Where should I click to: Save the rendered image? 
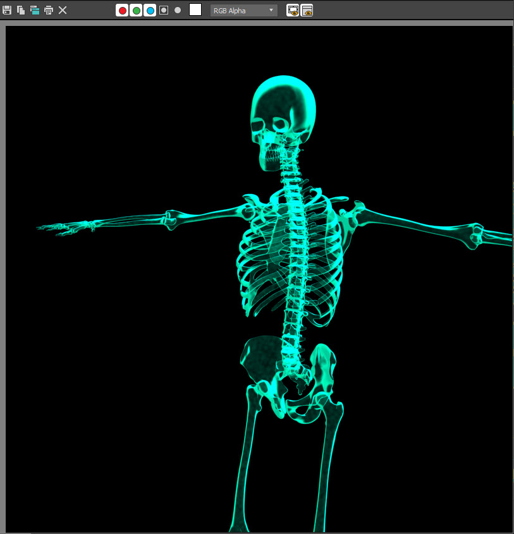coord(7,10)
